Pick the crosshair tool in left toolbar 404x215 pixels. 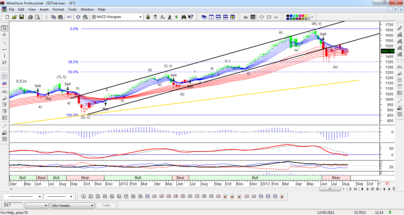pyautogui.click(x=4, y=35)
